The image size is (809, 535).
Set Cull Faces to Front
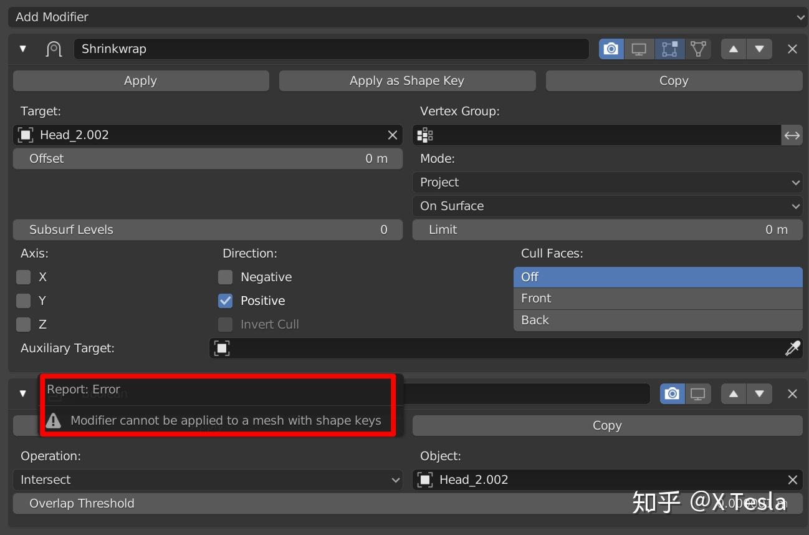[658, 298]
